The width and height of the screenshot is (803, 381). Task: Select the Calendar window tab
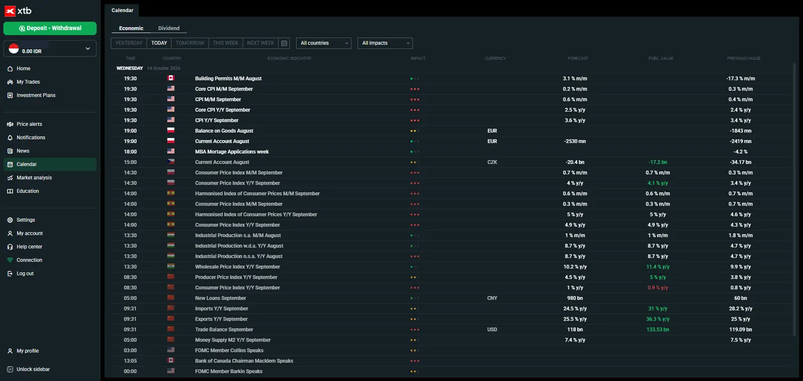click(x=122, y=10)
